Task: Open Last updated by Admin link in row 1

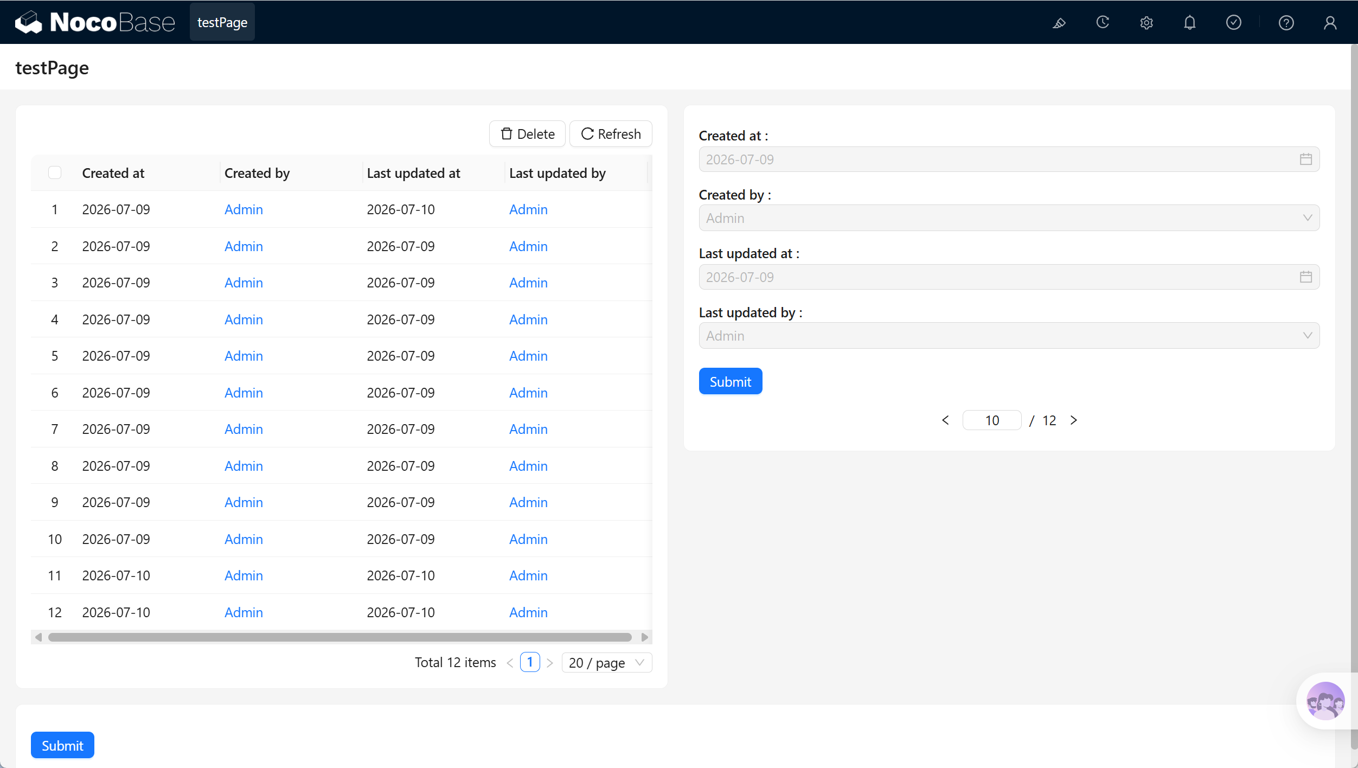Action: 528,209
